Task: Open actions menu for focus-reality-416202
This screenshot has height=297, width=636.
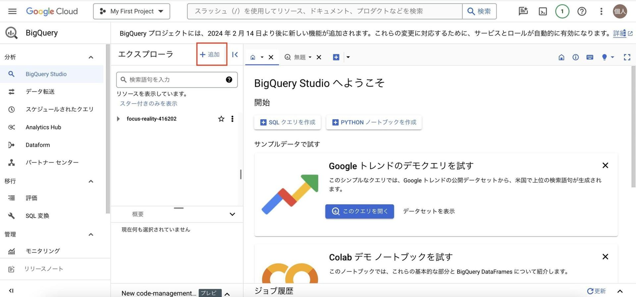Action: [x=232, y=119]
